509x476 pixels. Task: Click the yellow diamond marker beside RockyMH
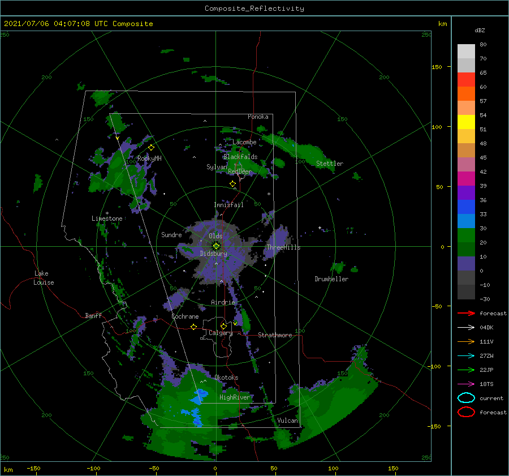[x=151, y=148]
